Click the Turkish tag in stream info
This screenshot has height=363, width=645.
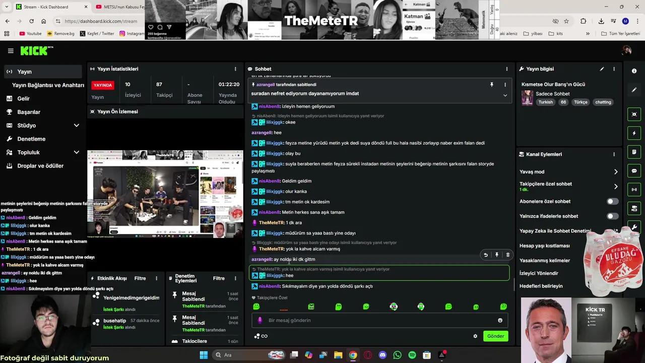(545, 102)
